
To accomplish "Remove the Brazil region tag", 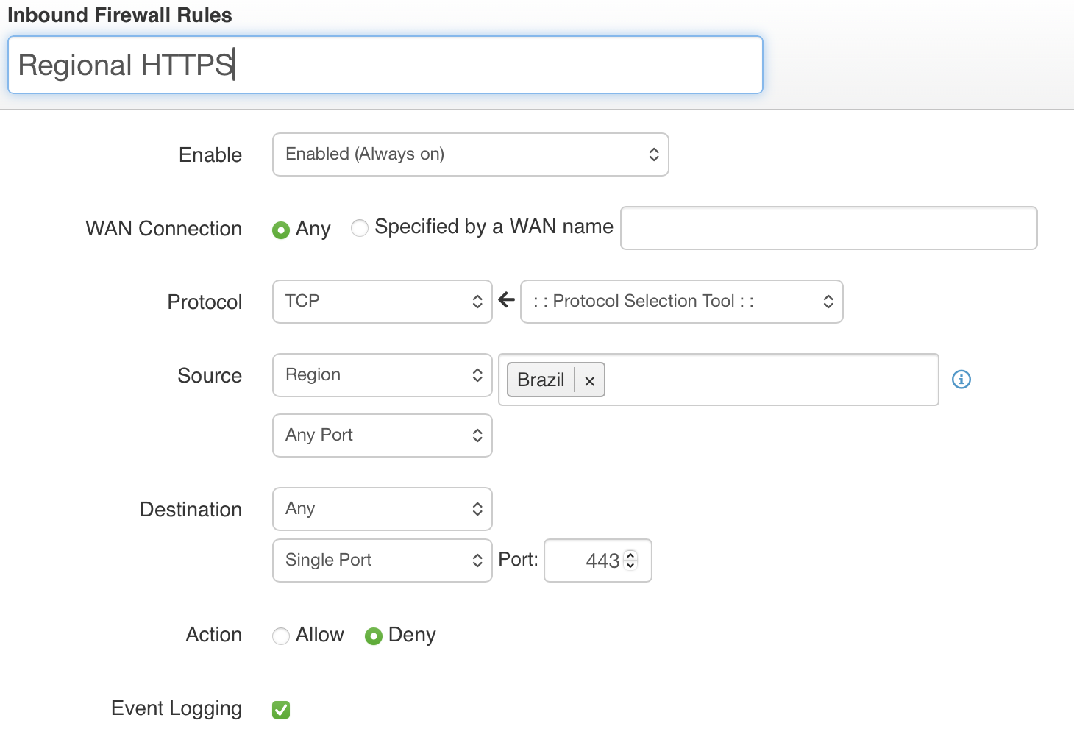I will pos(589,381).
